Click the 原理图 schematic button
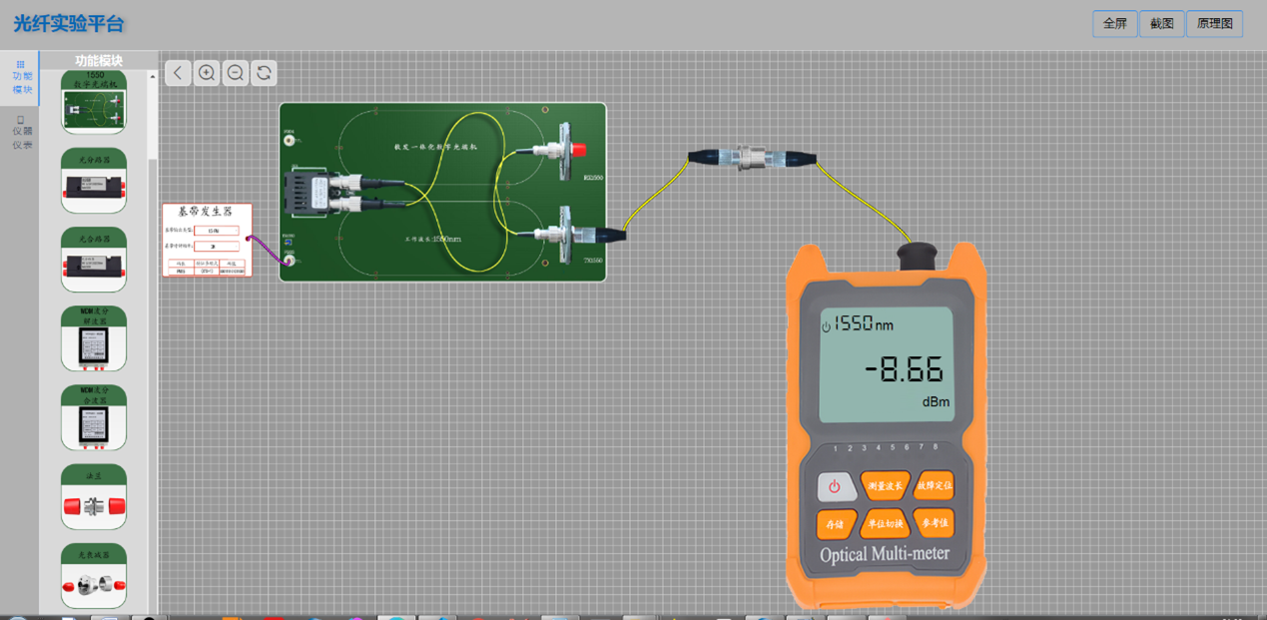Screen dimensions: 1267x620 (x=1214, y=24)
